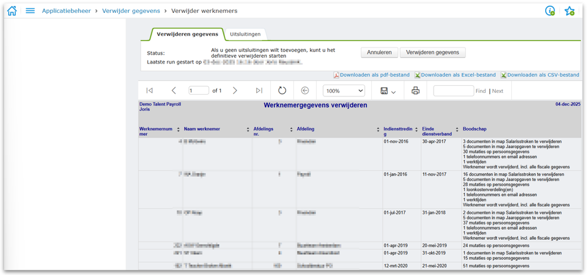The width and height of the screenshot is (587, 275).
Task: Click back to parent report arrow
Action: coord(305,90)
